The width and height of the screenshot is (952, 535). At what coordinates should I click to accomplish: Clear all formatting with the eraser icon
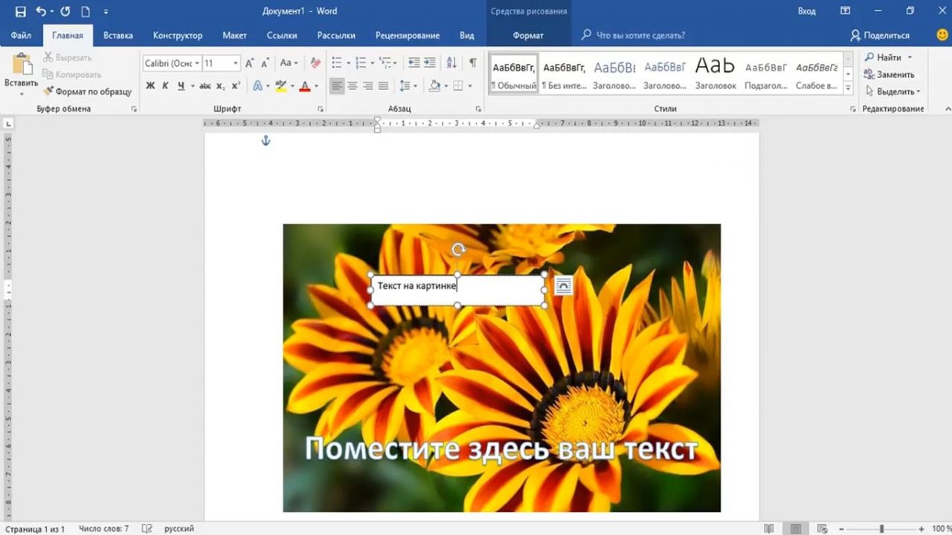click(315, 63)
